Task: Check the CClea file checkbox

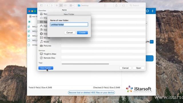Action: pyautogui.click(x=29, y=45)
